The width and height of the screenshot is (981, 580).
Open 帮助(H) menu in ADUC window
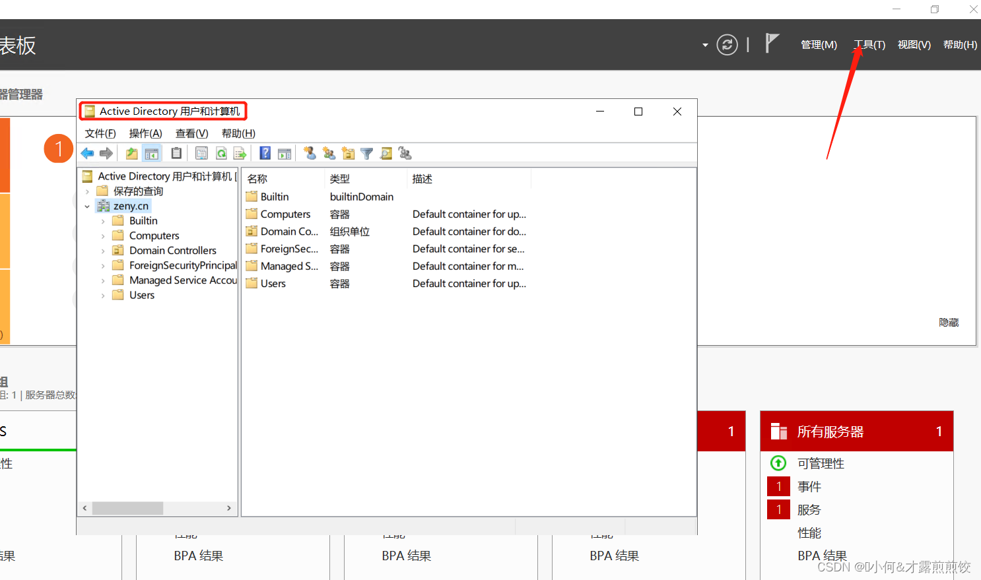pyautogui.click(x=238, y=133)
